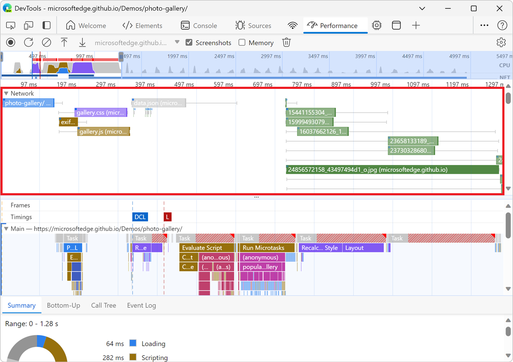Screen dimensions: 513x362
Task: Select the inspect element tool icon
Action: [11, 26]
